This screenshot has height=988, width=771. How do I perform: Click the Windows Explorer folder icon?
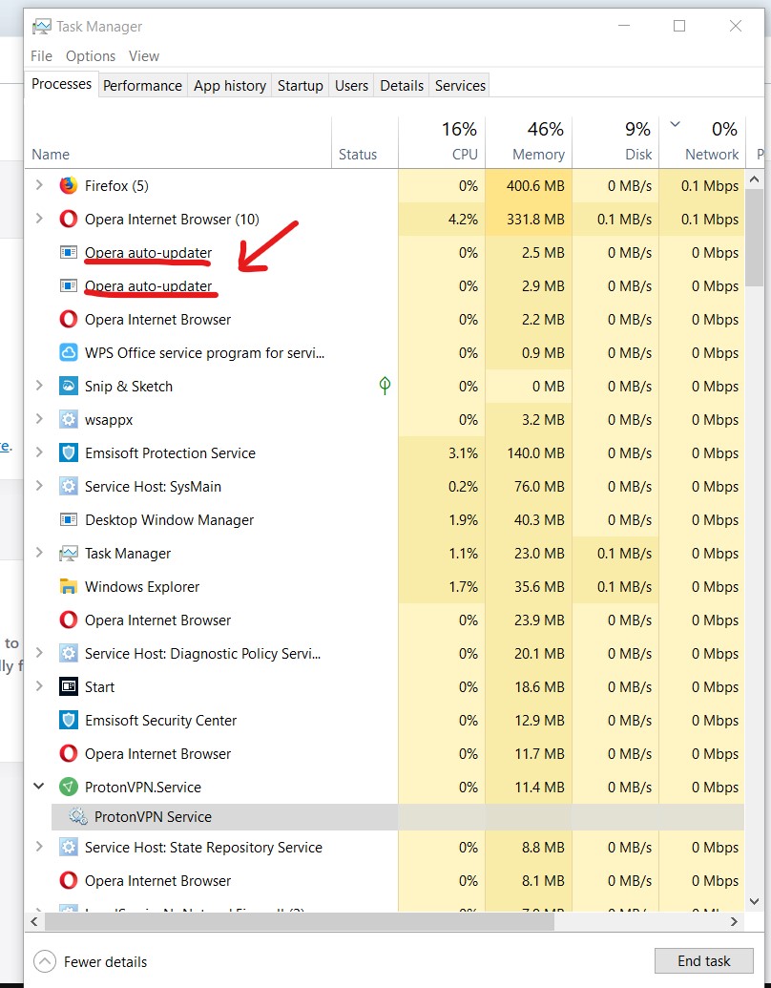click(69, 587)
